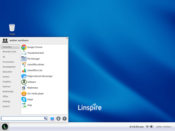Click the clock showing 8:18:59 pm

pyautogui.click(x=136, y=127)
